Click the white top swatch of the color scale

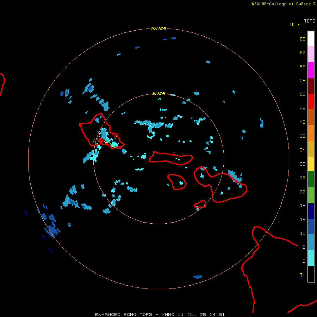(311, 39)
